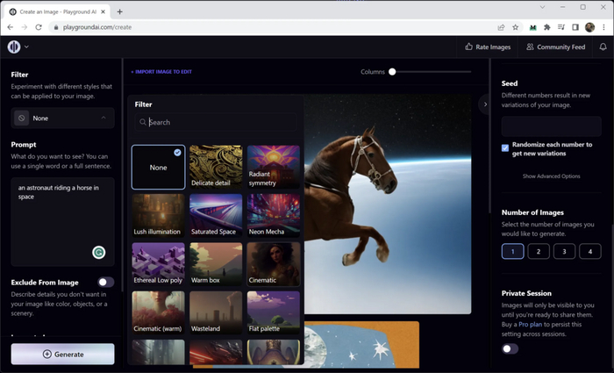Click the Grammarly icon in prompt box
614x373 pixels.
99,253
